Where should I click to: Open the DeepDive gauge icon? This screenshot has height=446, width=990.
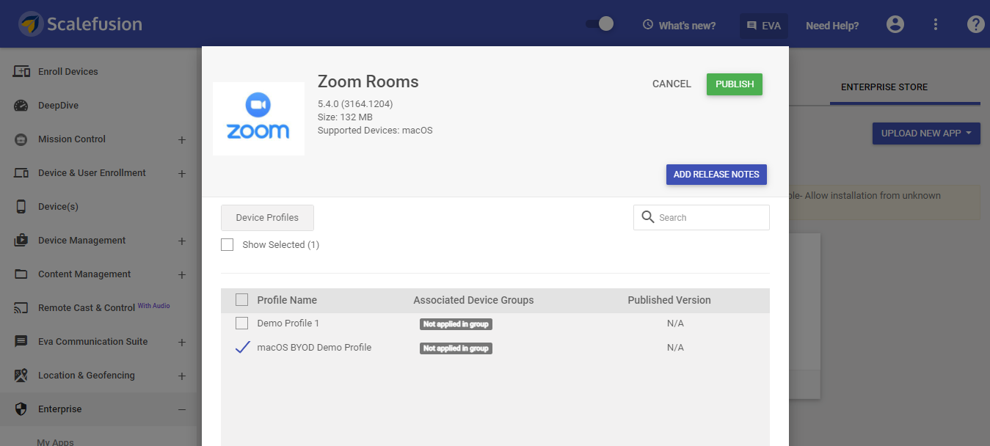coord(21,105)
